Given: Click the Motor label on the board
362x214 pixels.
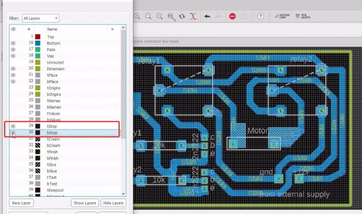Looking at the screenshot, I should pos(257,131).
